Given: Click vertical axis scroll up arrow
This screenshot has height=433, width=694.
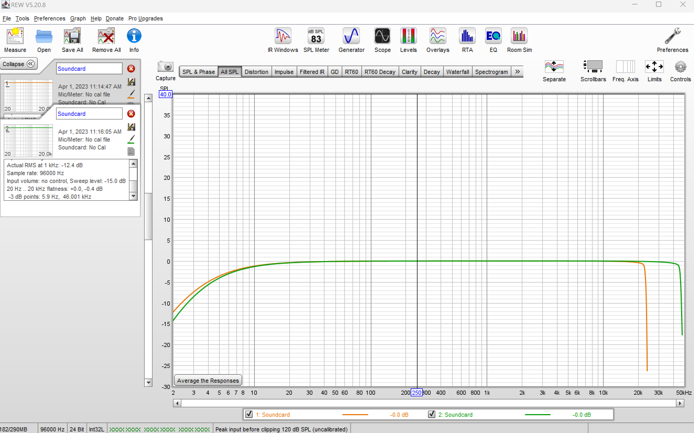Looking at the screenshot, I should [x=148, y=98].
